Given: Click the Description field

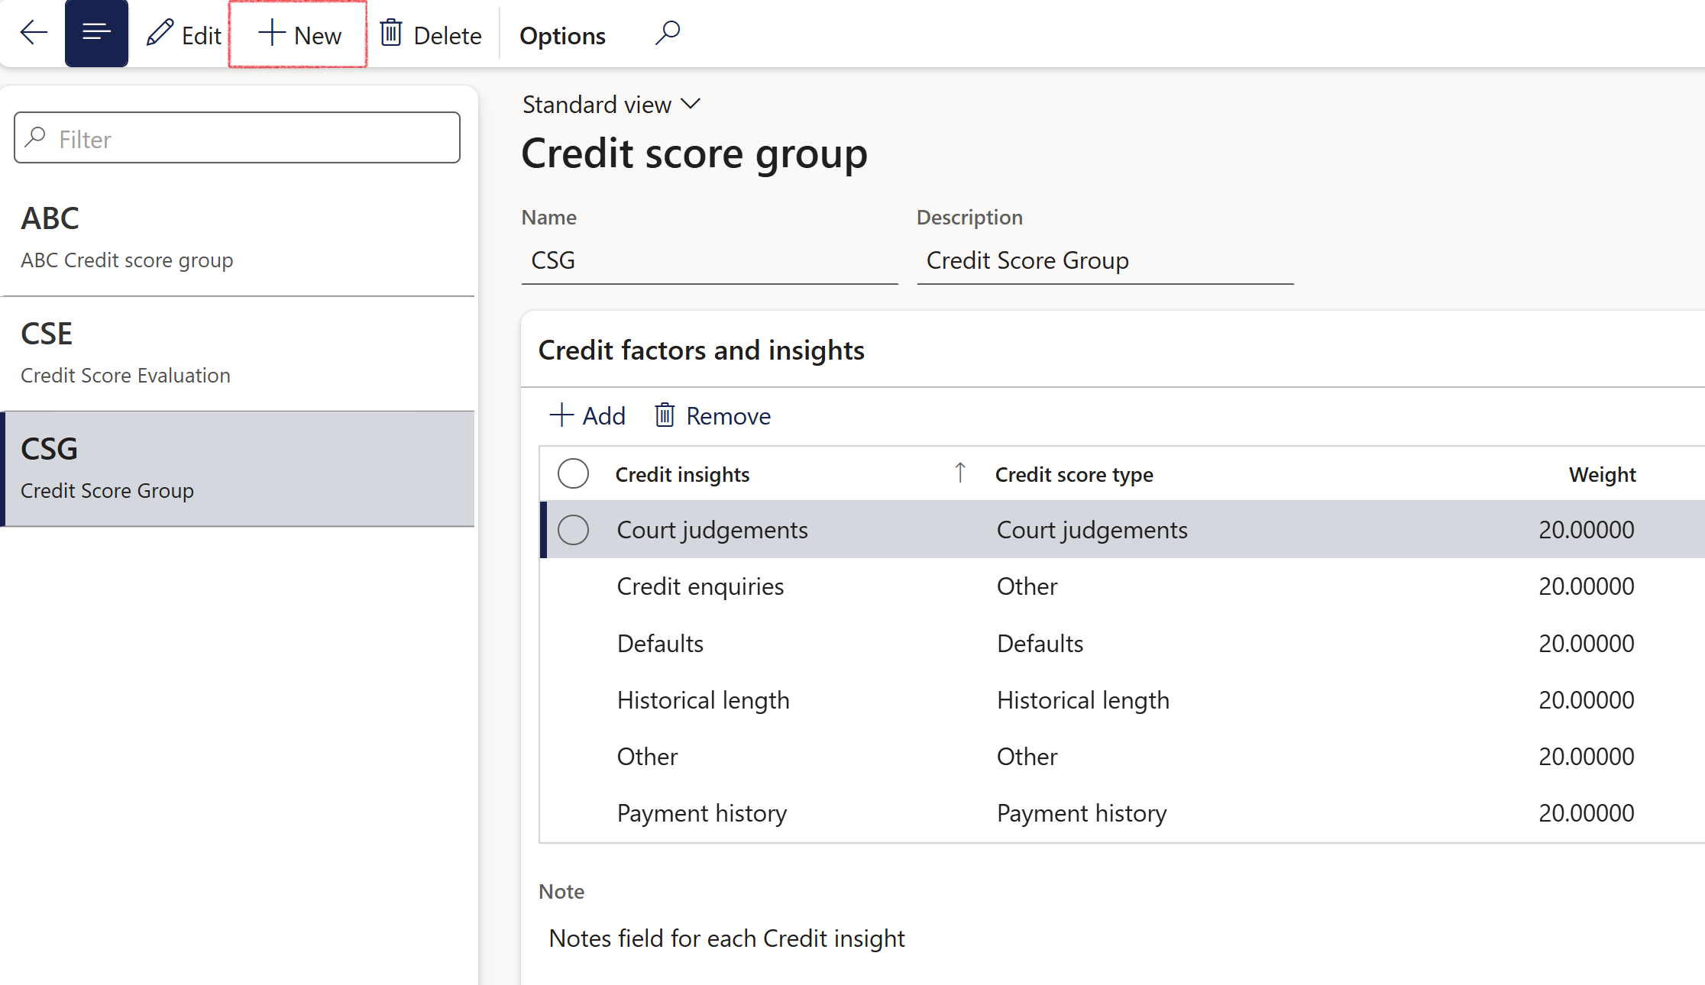Looking at the screenshot, I should [1105, 261].
